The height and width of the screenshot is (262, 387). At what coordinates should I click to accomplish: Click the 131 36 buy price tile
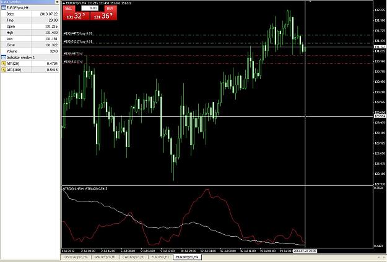(x=103, y=16)
